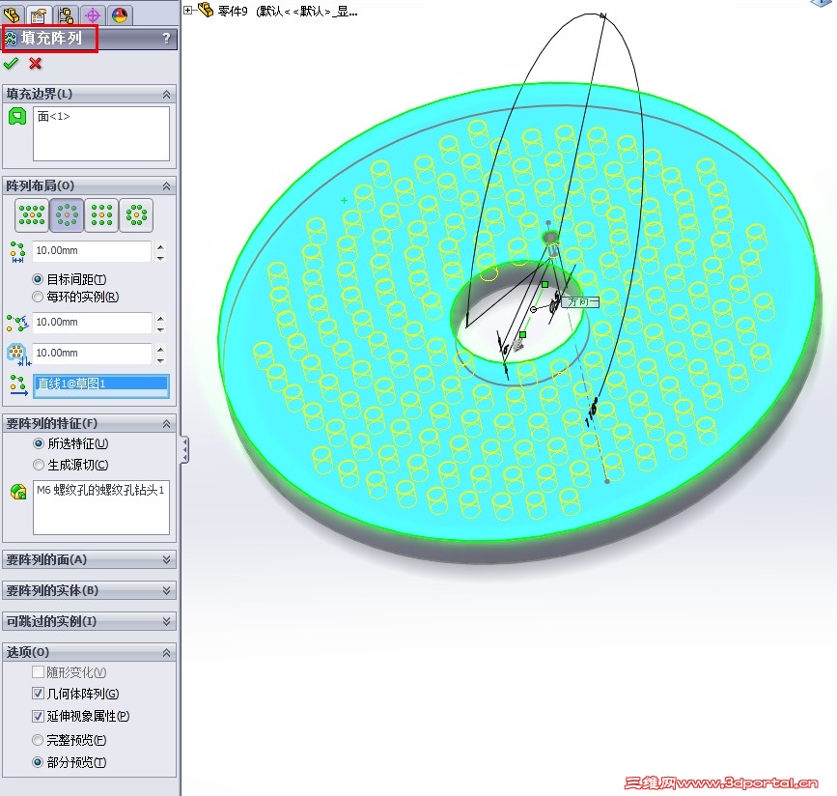Edit the loop spacing 10.00mm field
Image resolution: width=837 pixels, height=796 pixels.
tap(92, 250)
